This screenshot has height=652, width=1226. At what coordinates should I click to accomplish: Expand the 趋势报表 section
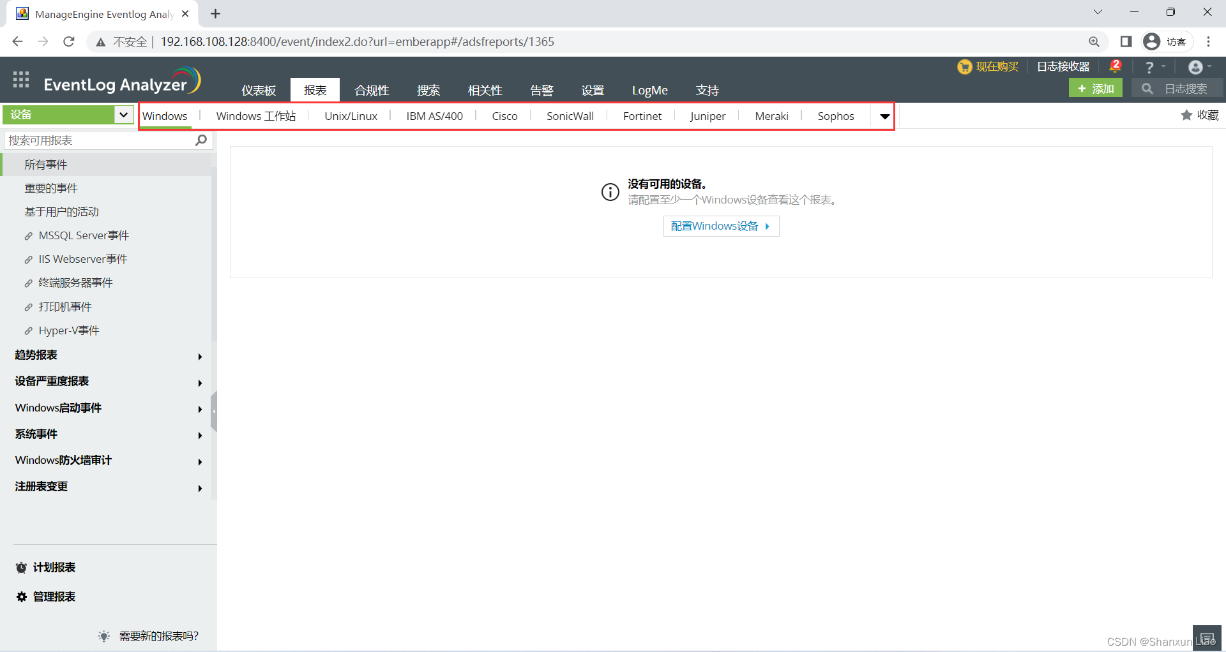199,357
